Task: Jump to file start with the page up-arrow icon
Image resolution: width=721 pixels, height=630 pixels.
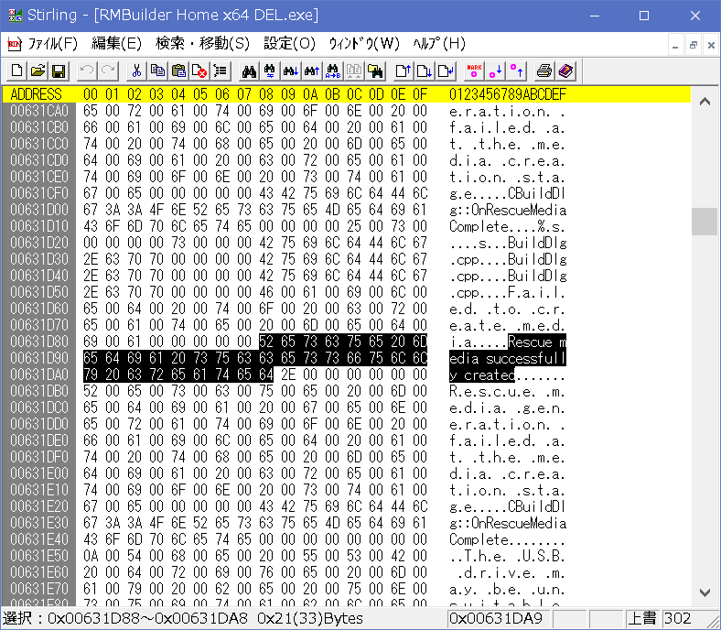Action: tap(404, 71)
